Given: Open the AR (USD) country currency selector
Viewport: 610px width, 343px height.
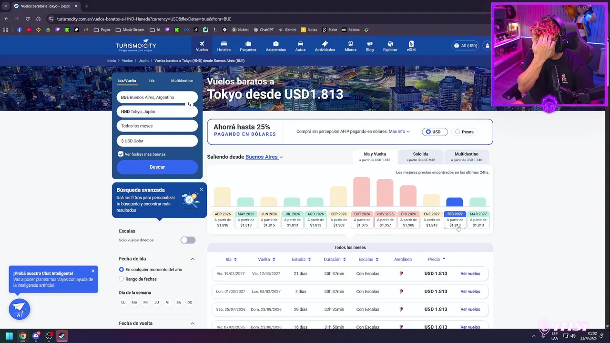Looking at the screenshot, I should (x=465, y=46).
